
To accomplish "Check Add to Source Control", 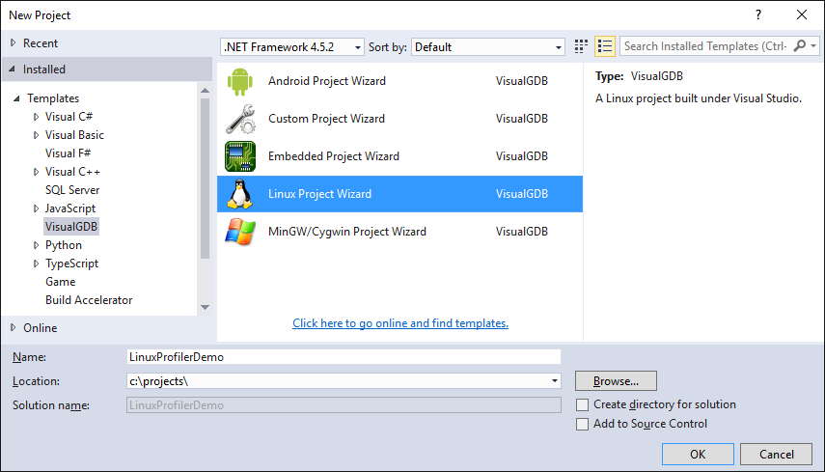I will coord(582,424).
